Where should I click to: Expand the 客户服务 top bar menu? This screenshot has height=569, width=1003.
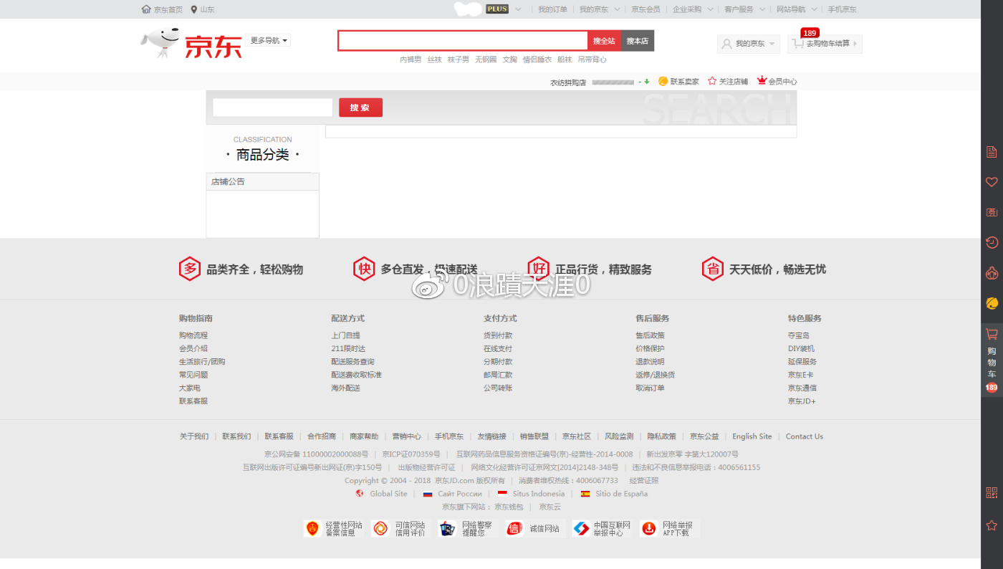tap(743, 9)
